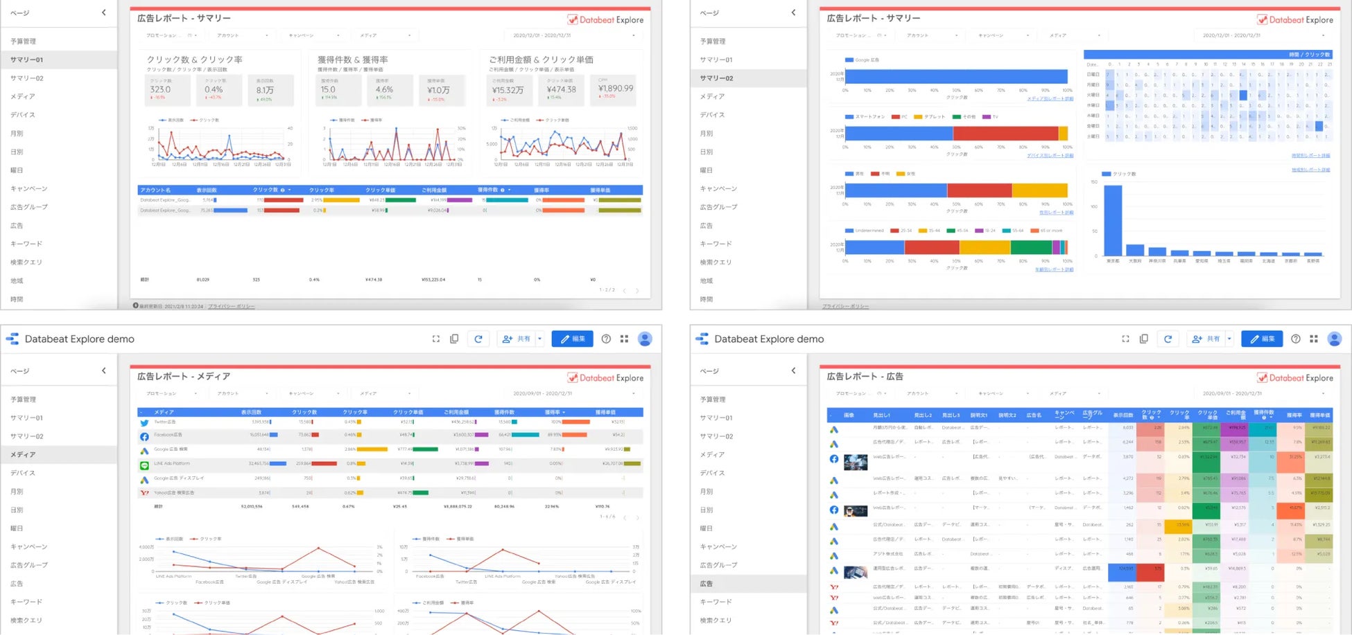Click first ad image thumbnail in 広告 table
The height and width of the screenshot is (635, 1352).
(x=856, y=462)
